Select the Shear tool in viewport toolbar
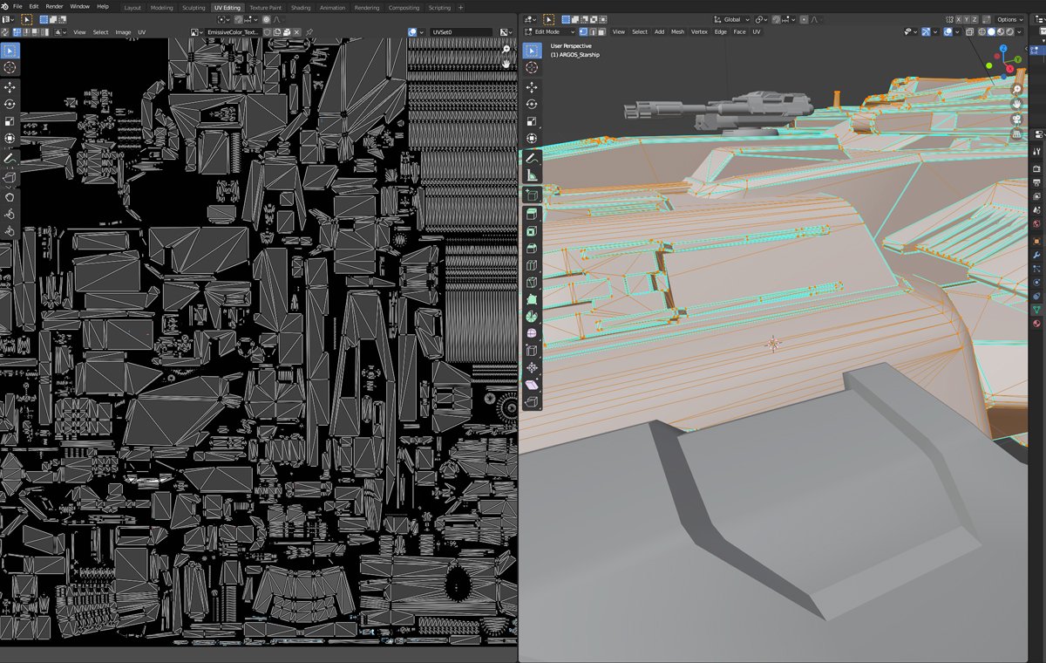Viewport: 1046px width, 663px height. click(532, 385)
